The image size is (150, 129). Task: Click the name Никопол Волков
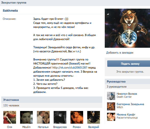[x=127, y=94]
